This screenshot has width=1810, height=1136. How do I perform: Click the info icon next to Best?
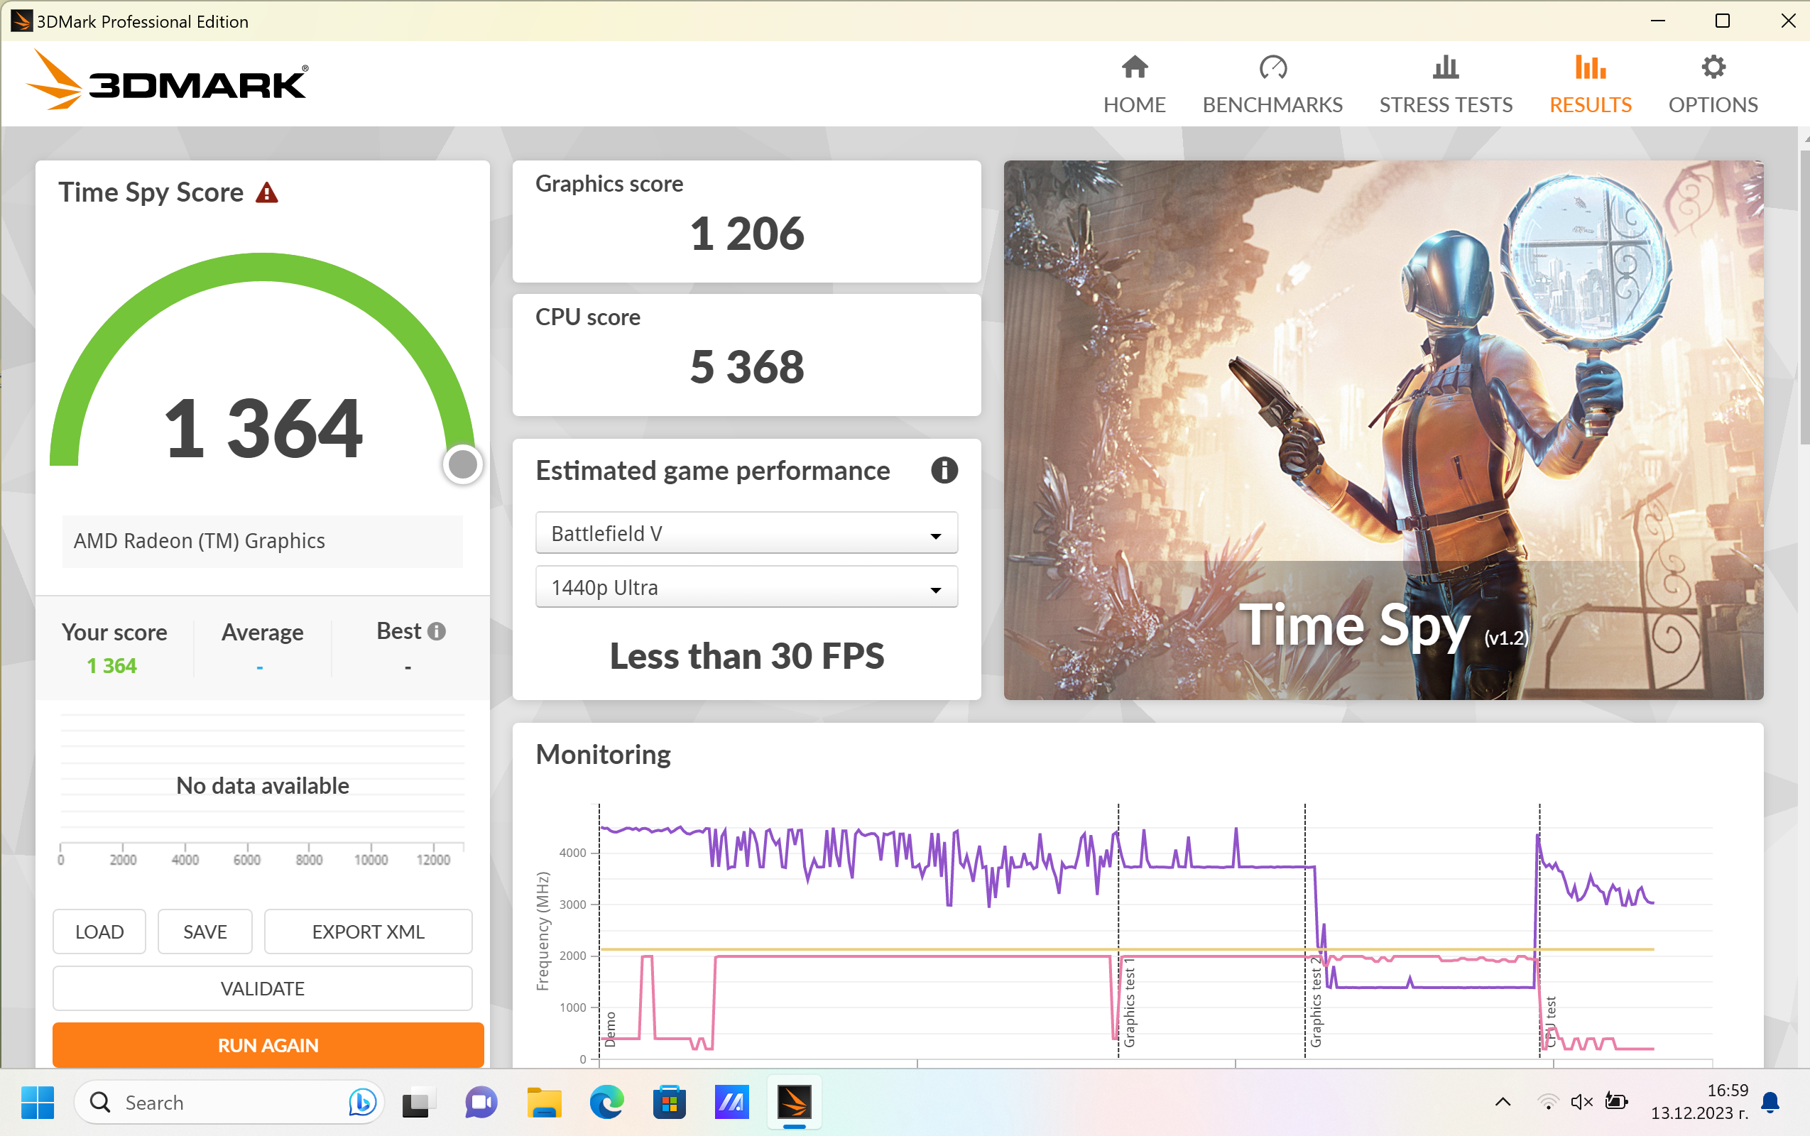pyautogui.click(x=437, y=631)
